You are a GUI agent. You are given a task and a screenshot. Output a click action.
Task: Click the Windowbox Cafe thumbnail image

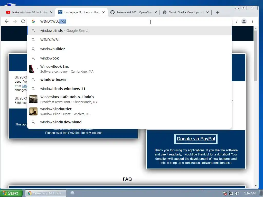click(x=33, y=99)
